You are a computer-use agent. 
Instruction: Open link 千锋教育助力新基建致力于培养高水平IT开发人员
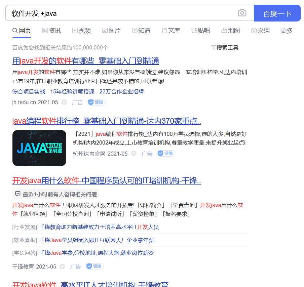99,227
